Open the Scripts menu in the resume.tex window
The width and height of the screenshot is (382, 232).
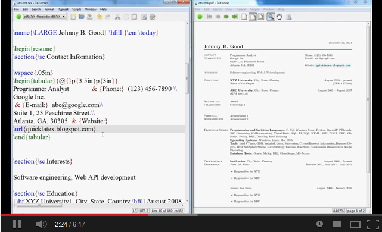pyautogui.click(x=76, y=10)
